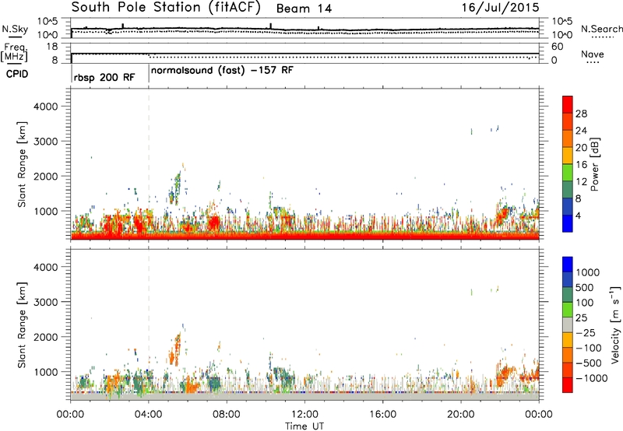Click the 'rbsp 200 RF' mode label

pyautogui.click(x=104, y=77)
